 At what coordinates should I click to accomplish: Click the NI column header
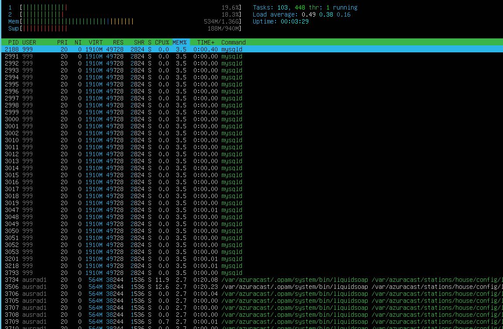[78, 42]
